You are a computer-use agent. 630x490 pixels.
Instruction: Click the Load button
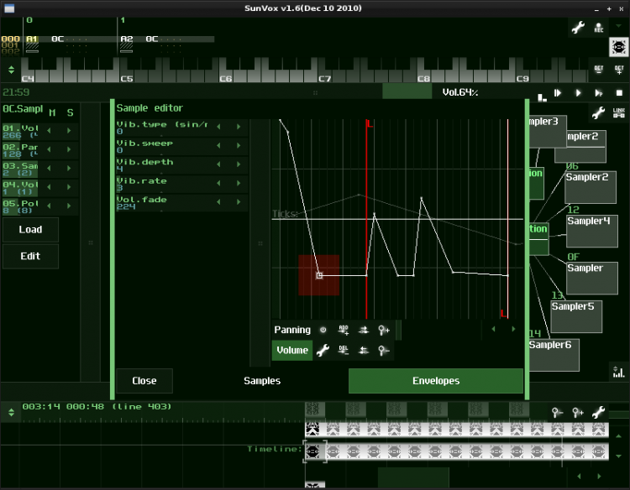(x=30, y=230)
